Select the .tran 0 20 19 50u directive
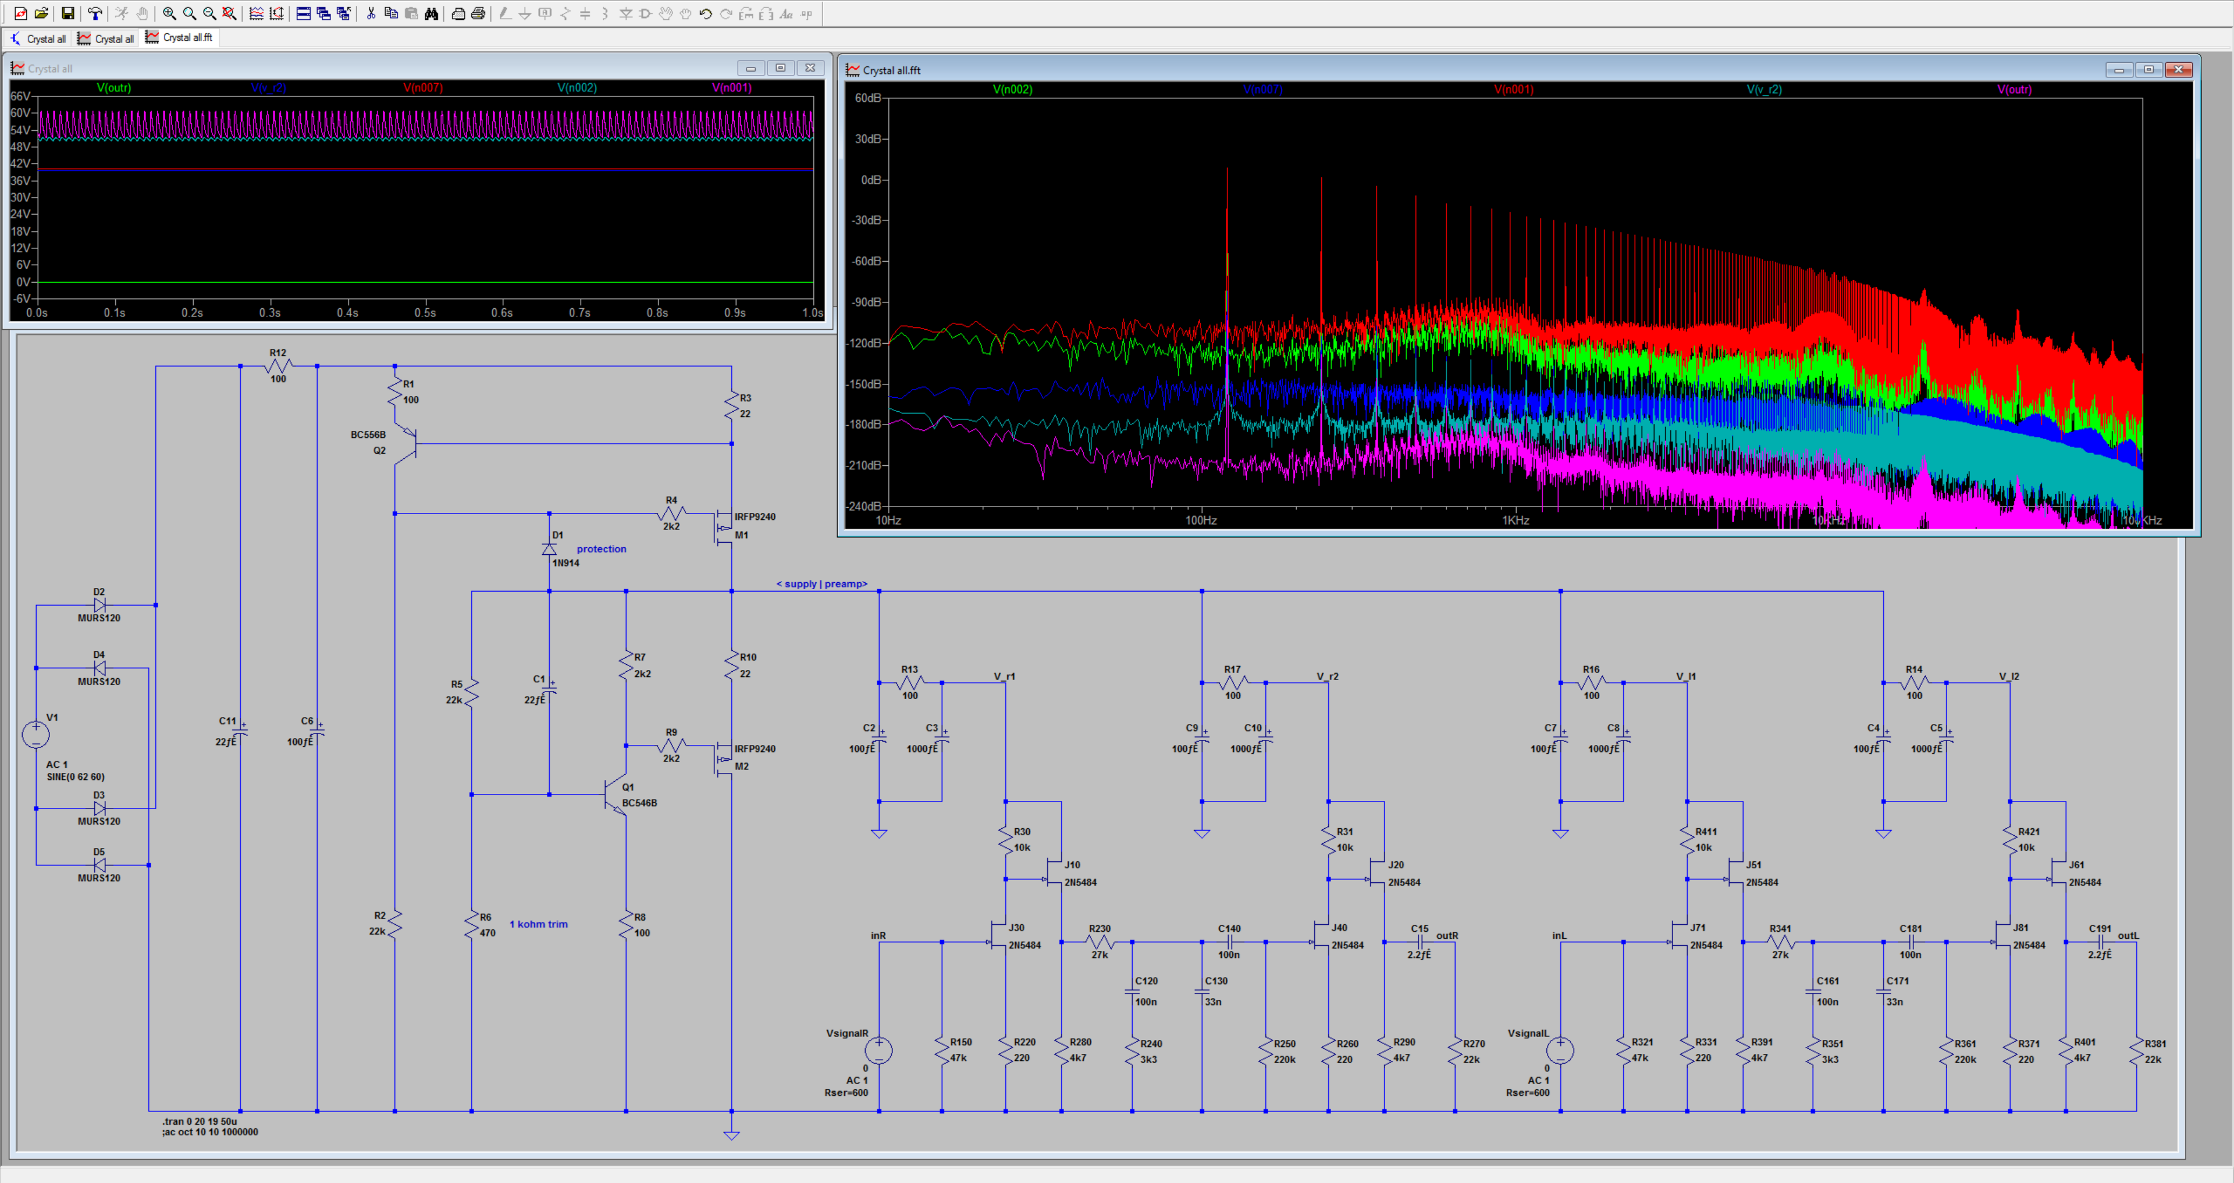Screen dimensions: 2234x1183 click(200, 1121)
